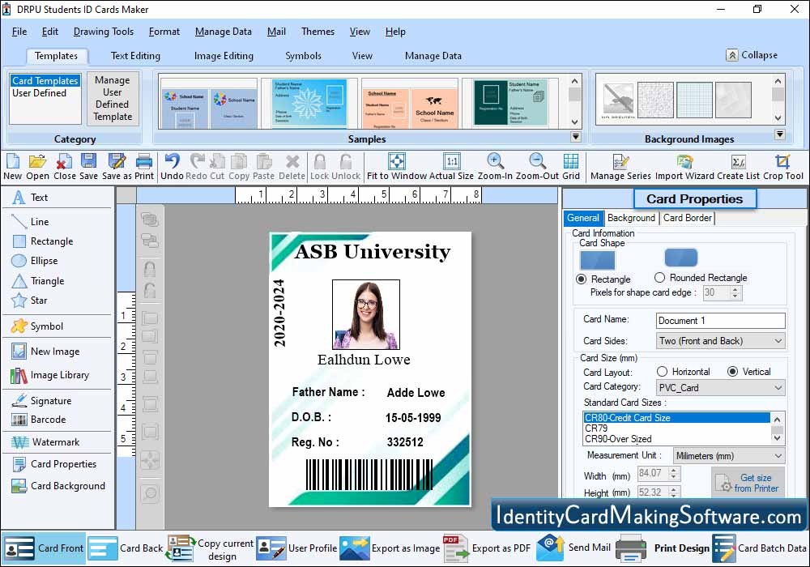Open the Drawing Tools menu
Viewport: 810px width, 567px height.
(104, 32)
